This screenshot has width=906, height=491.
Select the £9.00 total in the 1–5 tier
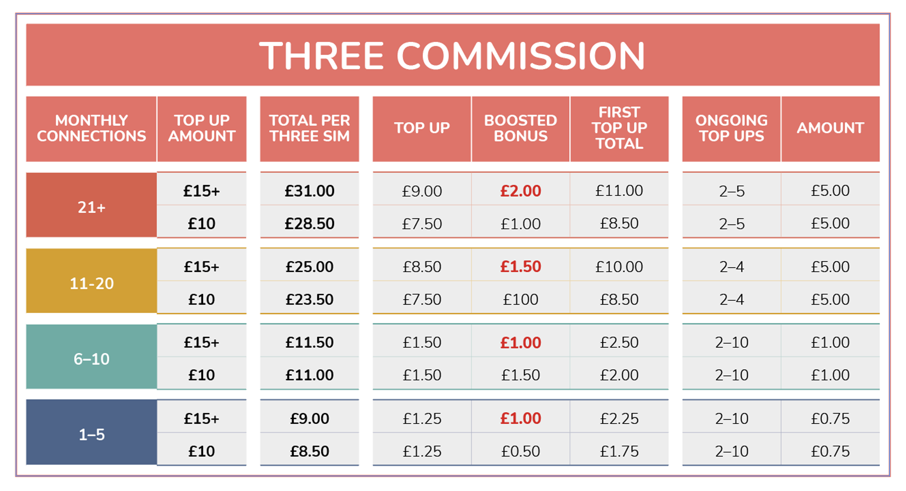pos(309,419)
